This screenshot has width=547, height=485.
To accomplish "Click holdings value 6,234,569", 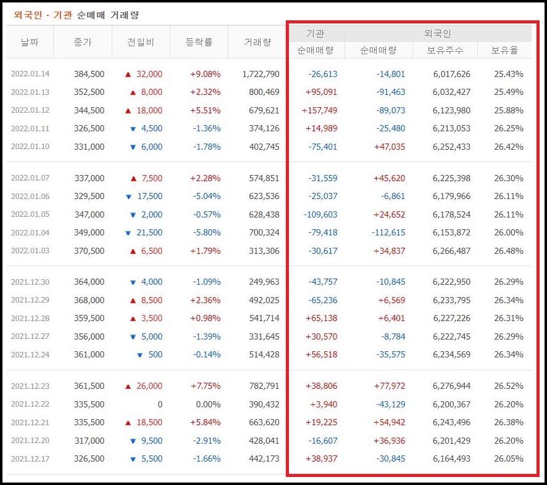I will [x=452, y=354].
